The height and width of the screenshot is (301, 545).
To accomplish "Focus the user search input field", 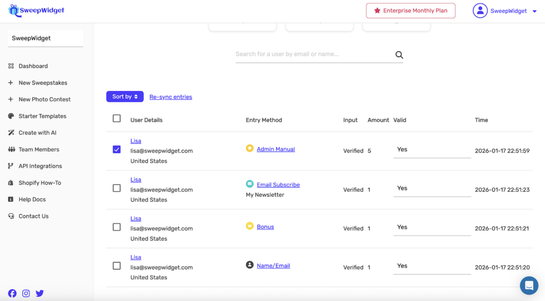I will [313, 54].
